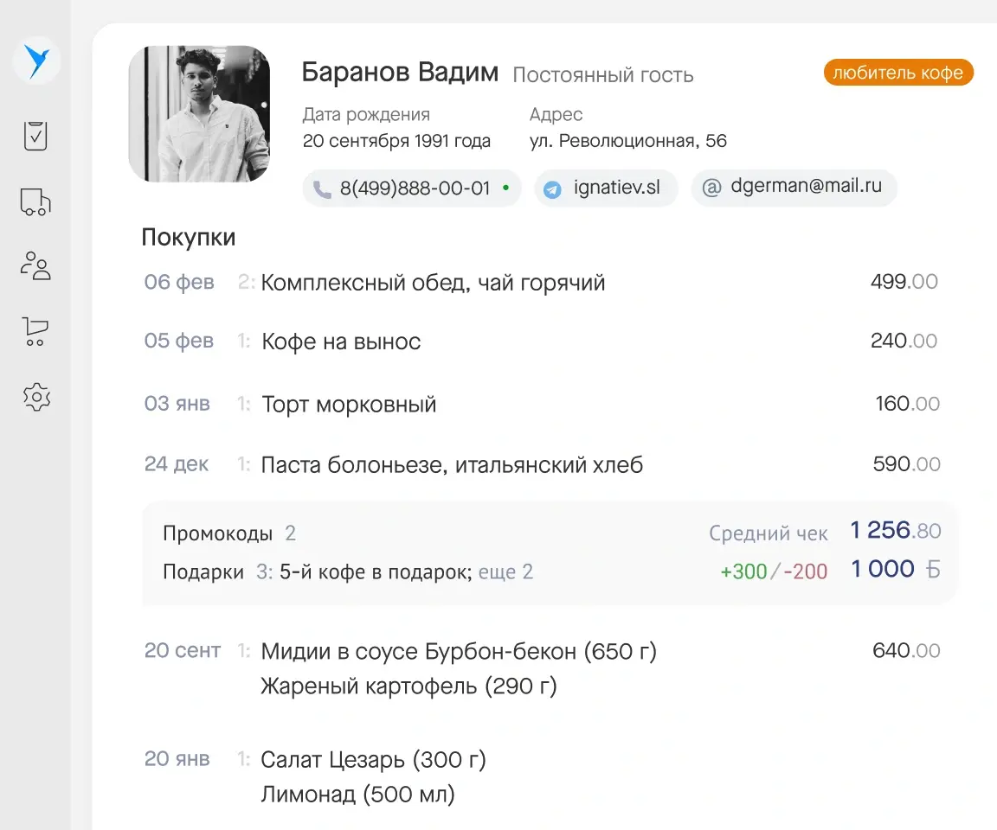The width and height of the screenshot is (997, 830).
Task: Click the blue bird logo icon
Action: pos(36,61)
